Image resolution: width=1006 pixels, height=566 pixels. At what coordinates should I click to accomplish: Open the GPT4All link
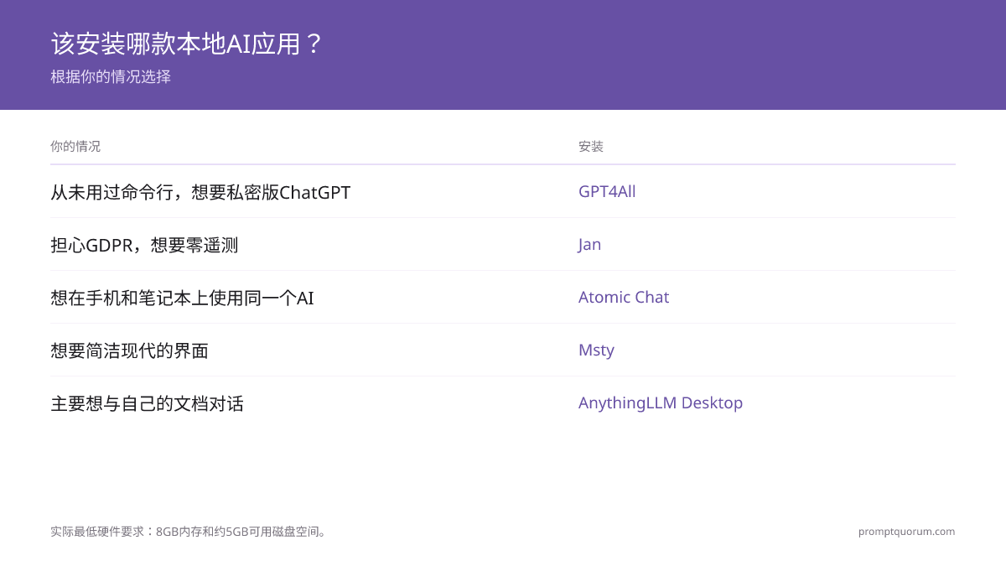tap(607, 191)
